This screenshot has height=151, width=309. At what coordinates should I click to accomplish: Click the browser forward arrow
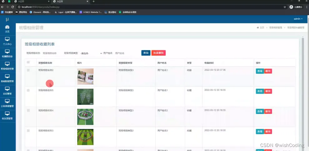point(7,7)
